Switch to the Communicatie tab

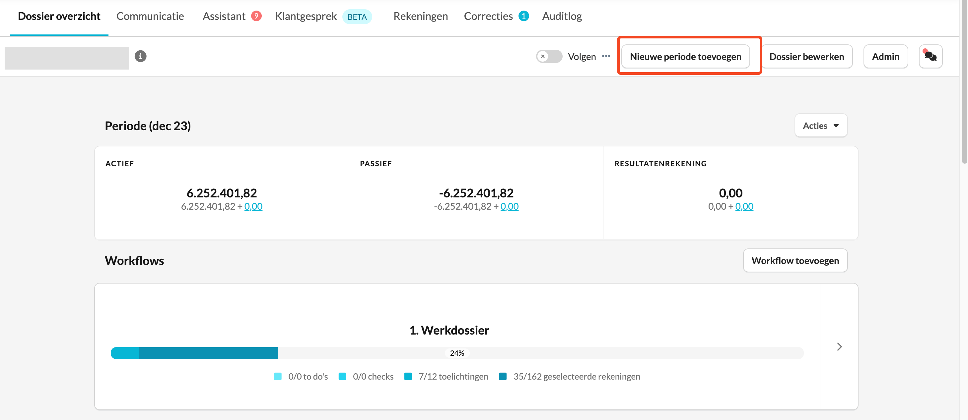point(150,16)
